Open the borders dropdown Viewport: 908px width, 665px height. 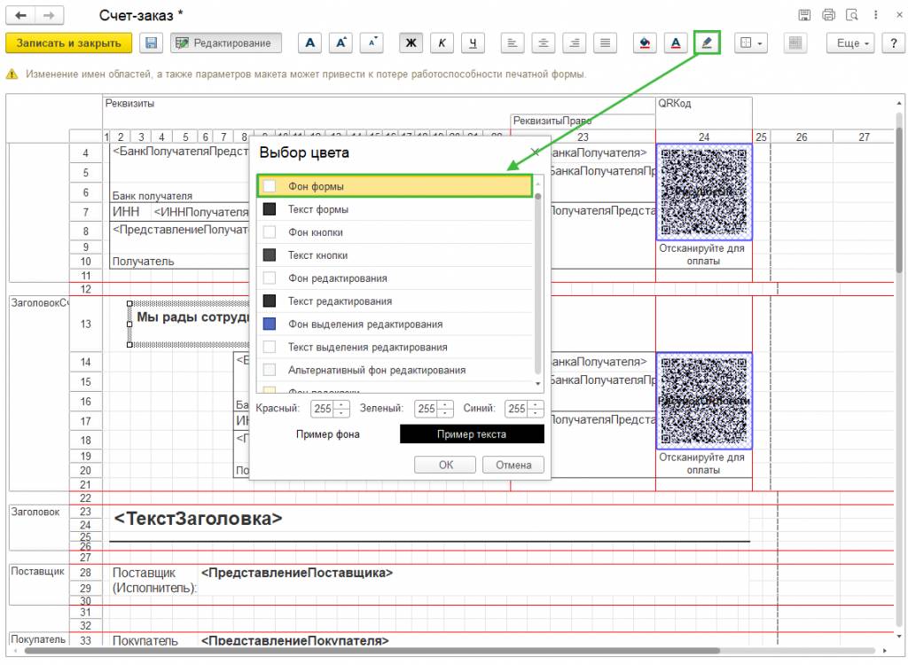coord(751,43)
